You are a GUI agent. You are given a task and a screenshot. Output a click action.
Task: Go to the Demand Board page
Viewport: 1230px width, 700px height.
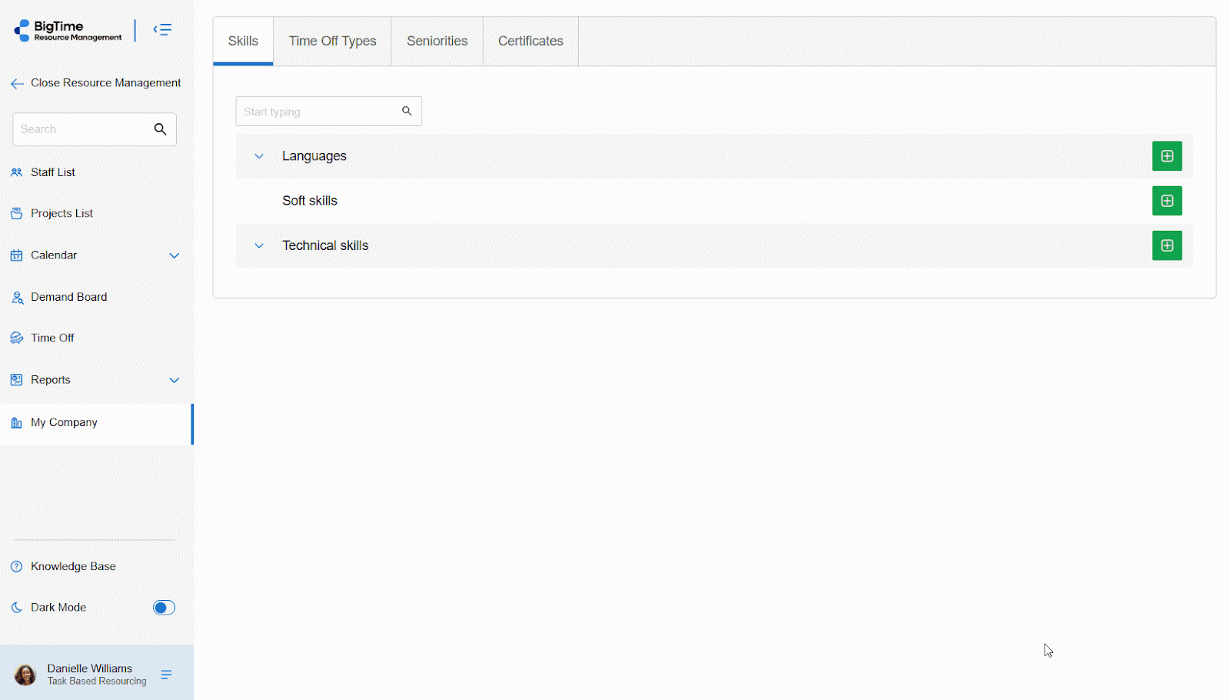pyautogui.click(x=68, y=297)
